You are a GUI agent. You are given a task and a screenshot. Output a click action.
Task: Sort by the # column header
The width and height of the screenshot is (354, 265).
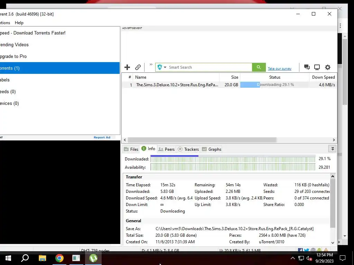pyautogui.click(x=130, y=77)
